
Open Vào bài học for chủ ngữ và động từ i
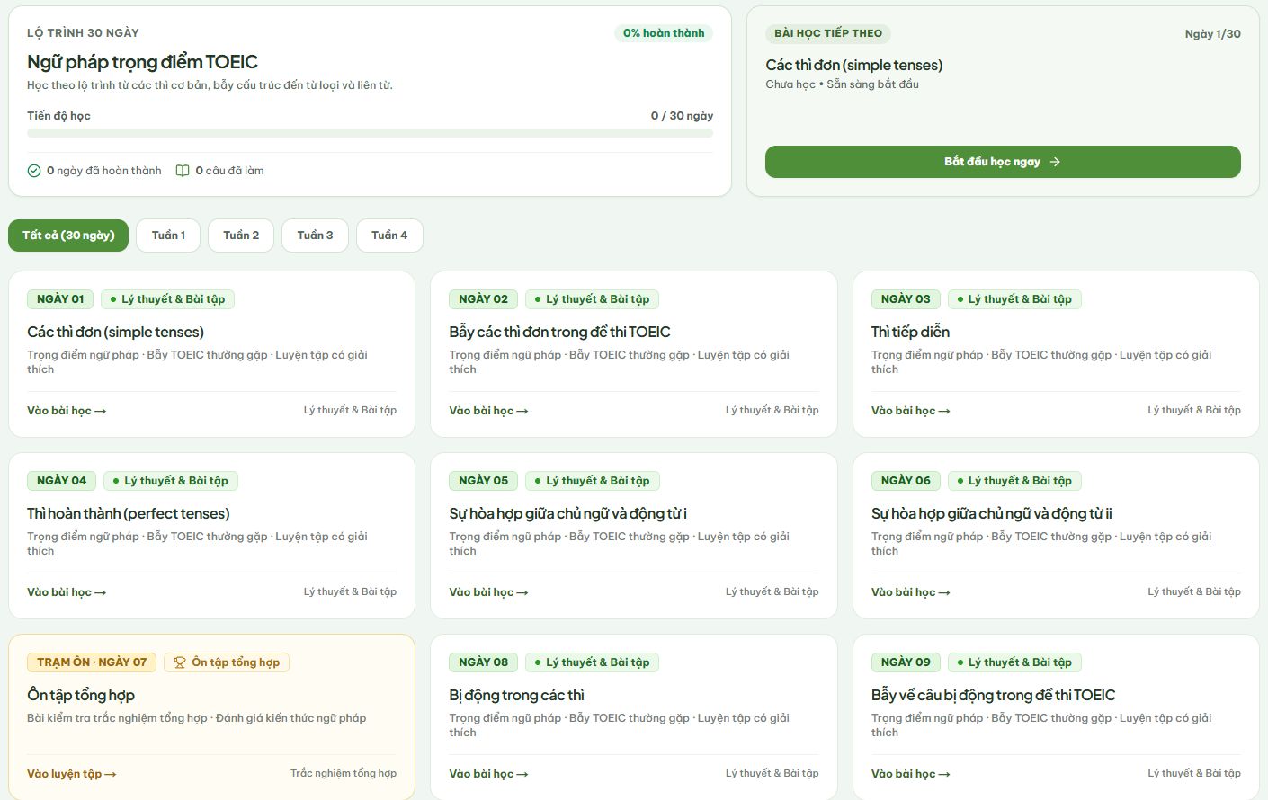click(x=488, y=592)
